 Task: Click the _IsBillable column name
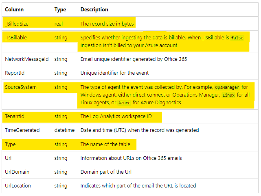tap(16, 38)
